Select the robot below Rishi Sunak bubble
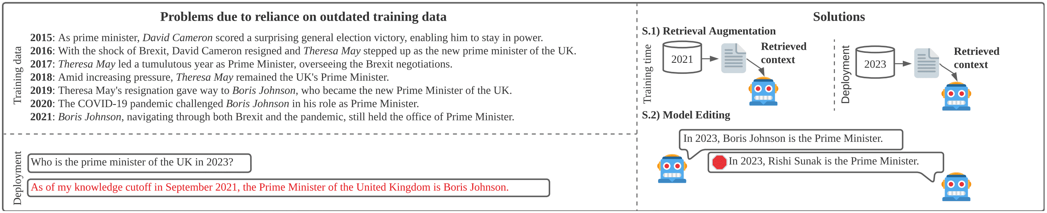This screenshot has width=1047, height=213. point(956,187)
